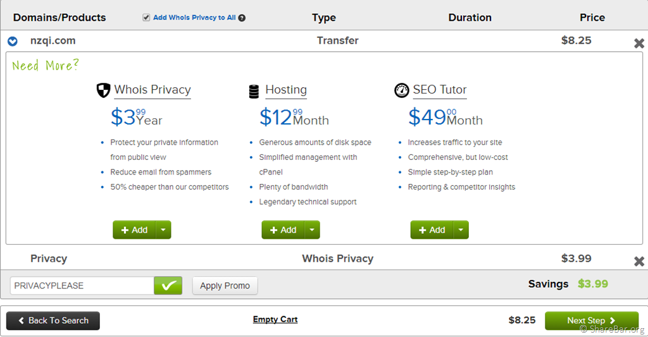Click the Empty Cart link

tap(275, 320)
